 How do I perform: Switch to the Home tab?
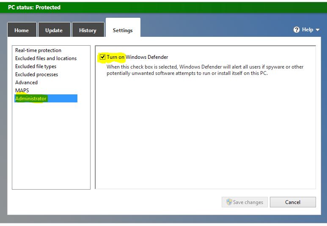pos(22,30)
